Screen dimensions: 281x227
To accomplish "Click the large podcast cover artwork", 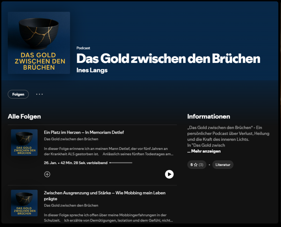I will 39,43.
